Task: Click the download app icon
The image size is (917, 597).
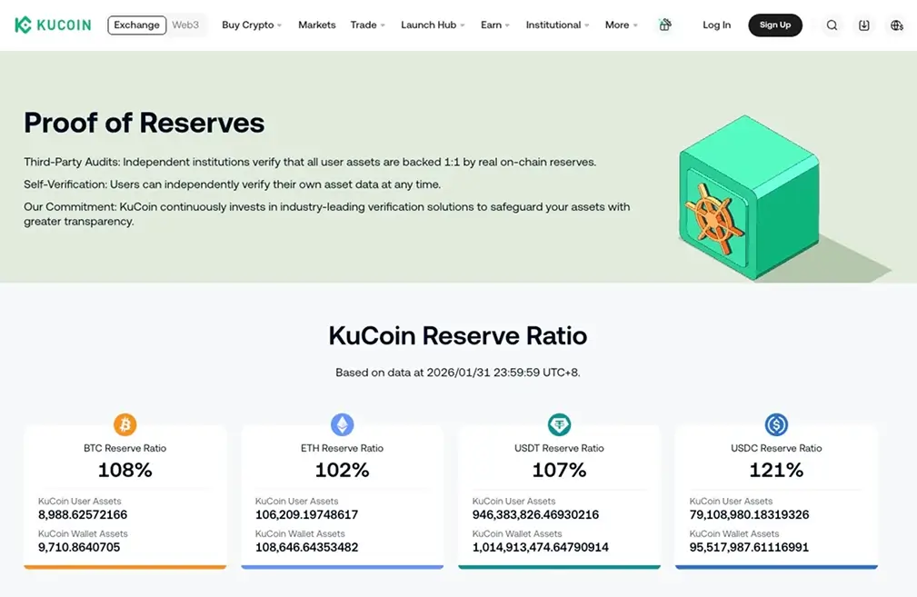Action: (x=863, y=25)
